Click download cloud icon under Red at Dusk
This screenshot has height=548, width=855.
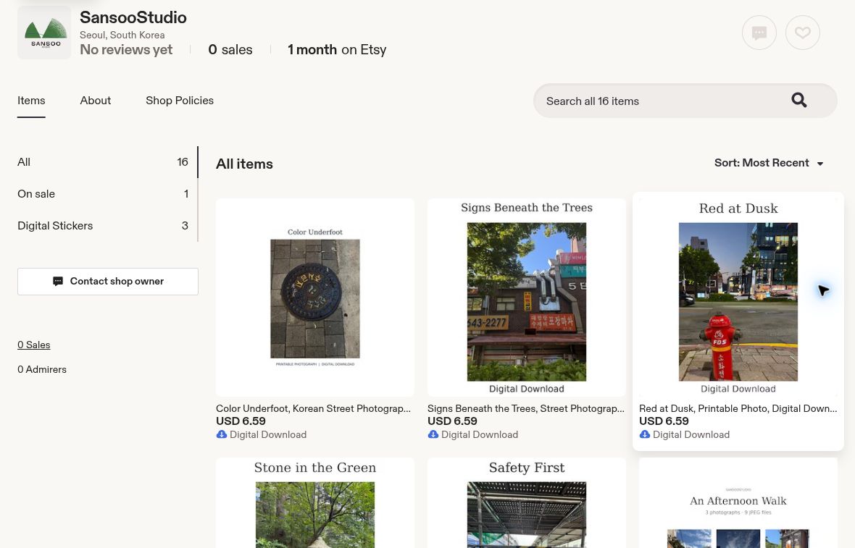pos(645,434)
